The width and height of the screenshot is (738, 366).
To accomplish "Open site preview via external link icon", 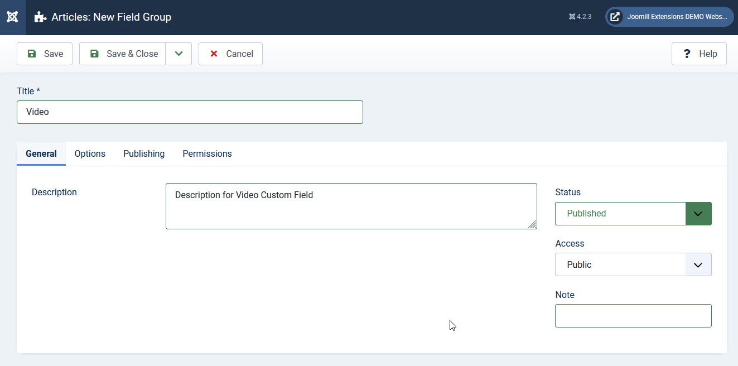I will 615,17.
